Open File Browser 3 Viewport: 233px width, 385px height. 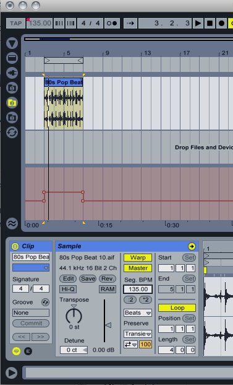12,117
